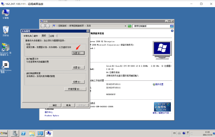The width and height of the screenshot is (215, 137).
Task: Launch PowerShell from the taskbar
Action: pos(23,133)
